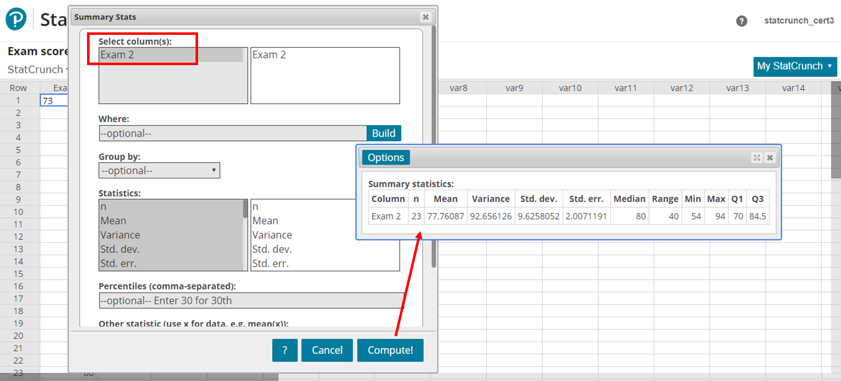This screenshot has height=381, width=841.
Task: Open help via the question mark icon top right
Action: (x=742, y=21)
